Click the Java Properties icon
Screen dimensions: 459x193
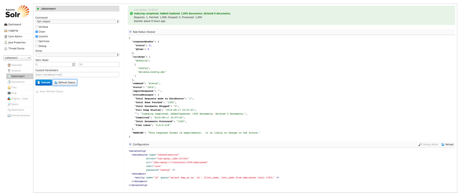6,42
